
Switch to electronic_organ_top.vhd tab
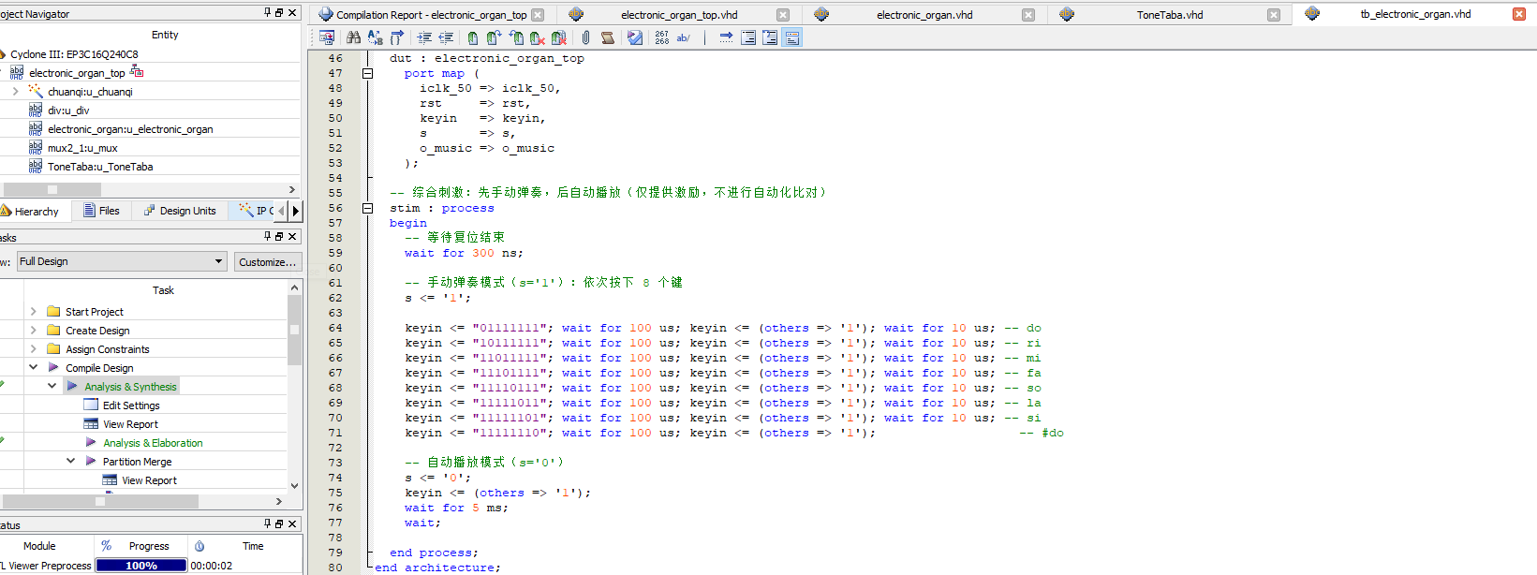tap(679, 14)
